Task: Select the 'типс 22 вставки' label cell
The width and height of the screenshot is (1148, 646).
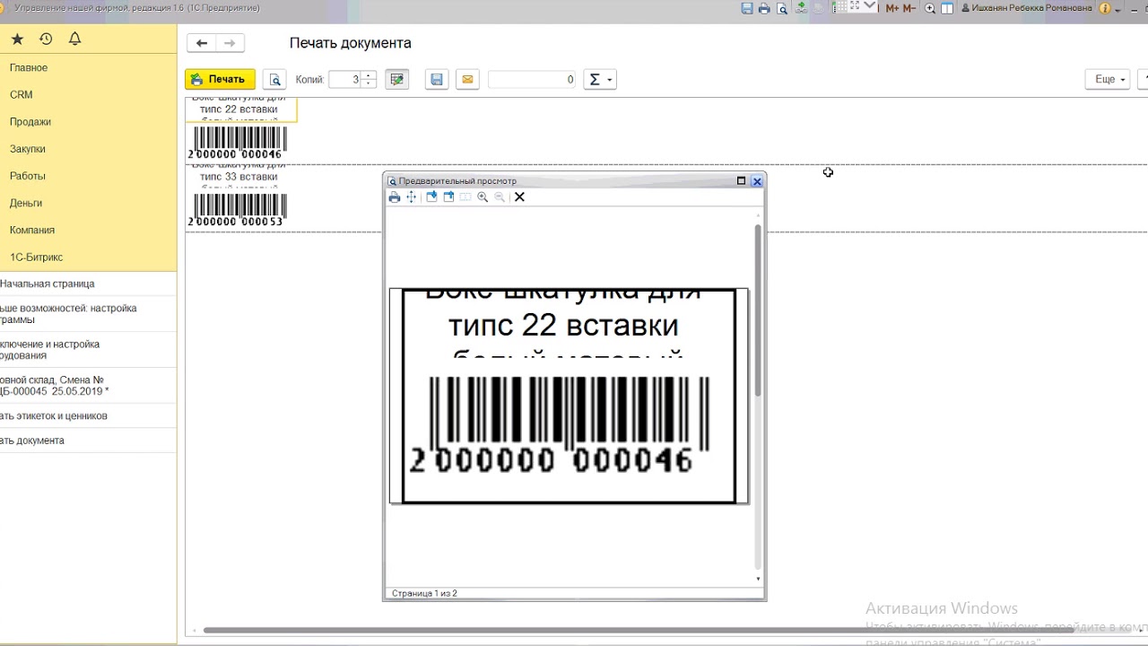Action: point(239,109)
